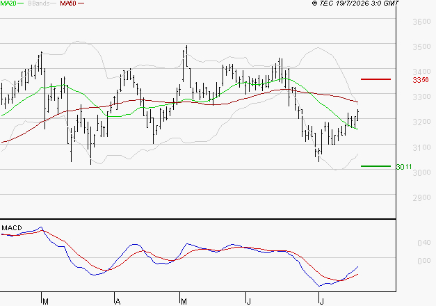Click the green 3011 price label
Screen dimensions: 436x306
pos(404,167)
